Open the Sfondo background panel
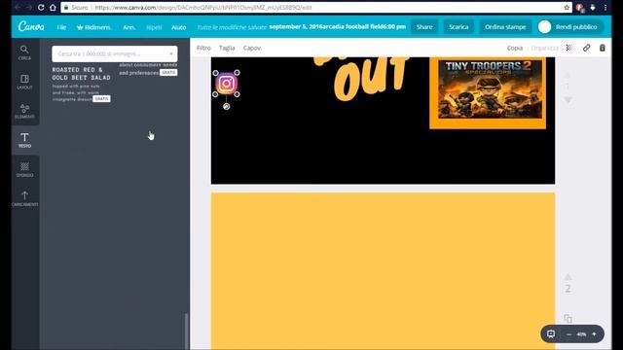The image size is (623, 350). (x=24, y=169)
